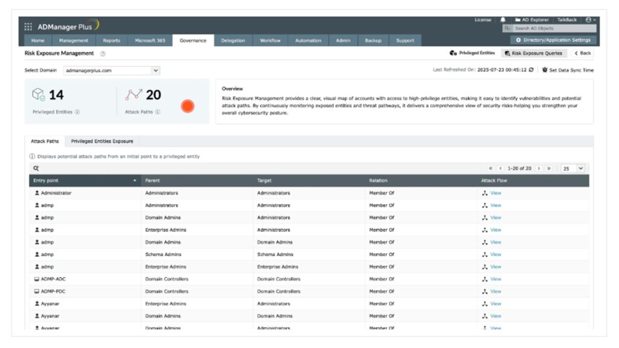Click the help icon next to Risk Exposure Management
619x348 pixels.
coord(103,54)
